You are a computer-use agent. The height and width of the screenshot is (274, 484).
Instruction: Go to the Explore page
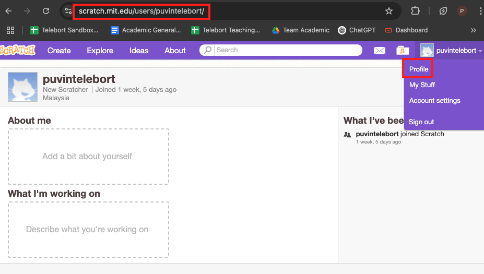pos(100,51)
